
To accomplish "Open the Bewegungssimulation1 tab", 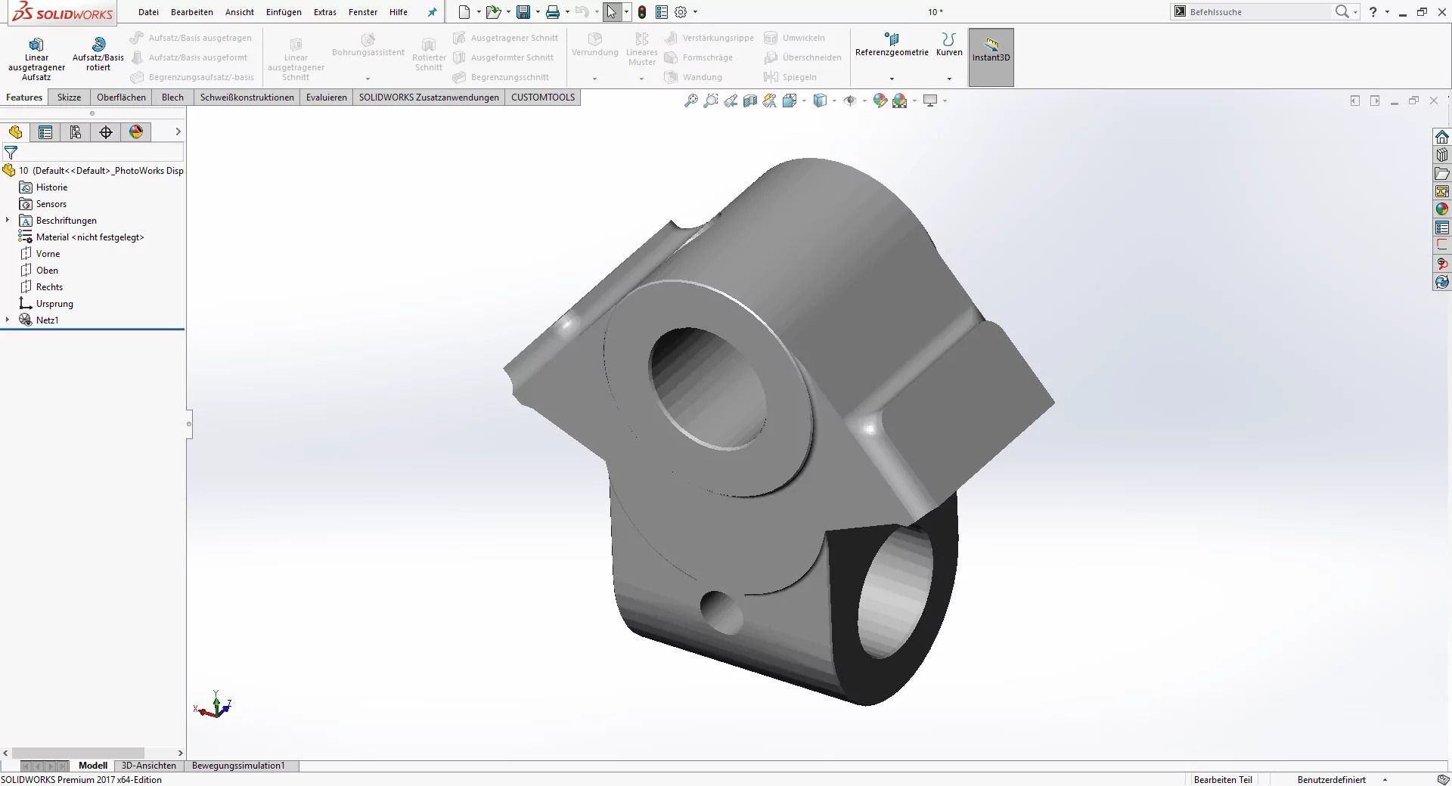I will 238,766.
